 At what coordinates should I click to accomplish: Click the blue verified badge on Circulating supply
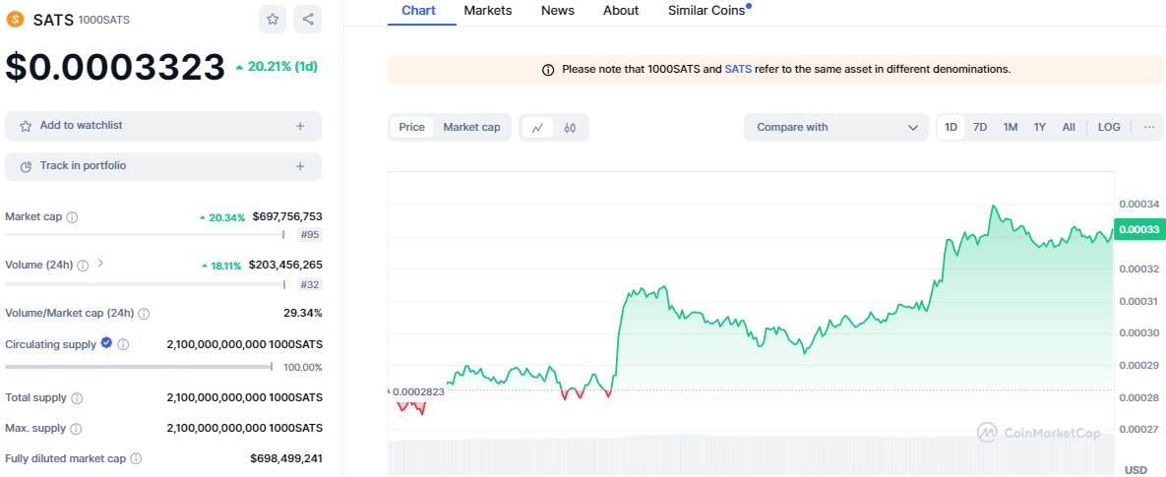(106, 343)
